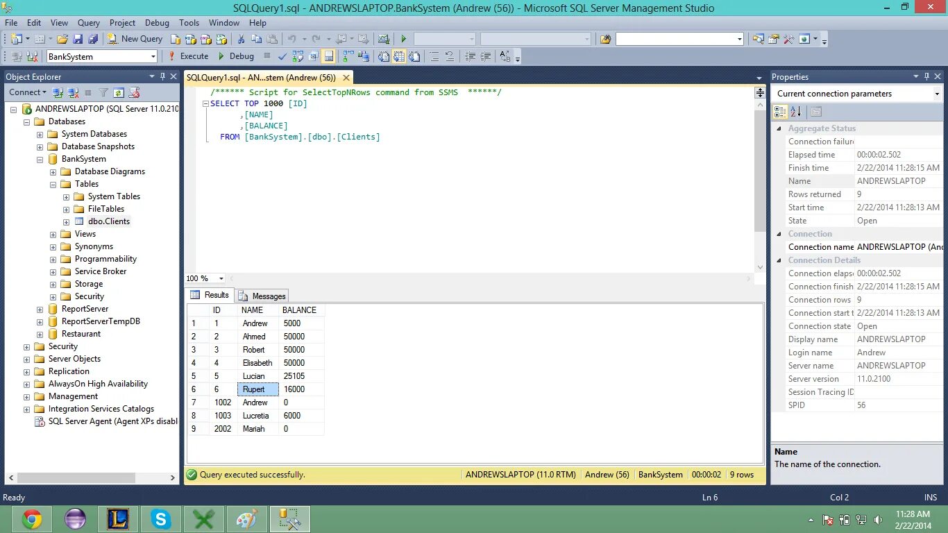Viewport: 948px width, 533px height.
Task: Open the Query menu
Action: click(88, 23)
